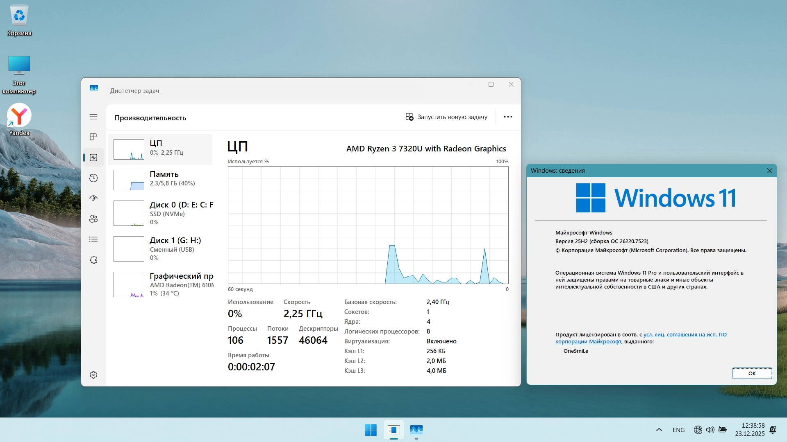
Task: Click the CPU usage graph
Action: coord(368,225)
